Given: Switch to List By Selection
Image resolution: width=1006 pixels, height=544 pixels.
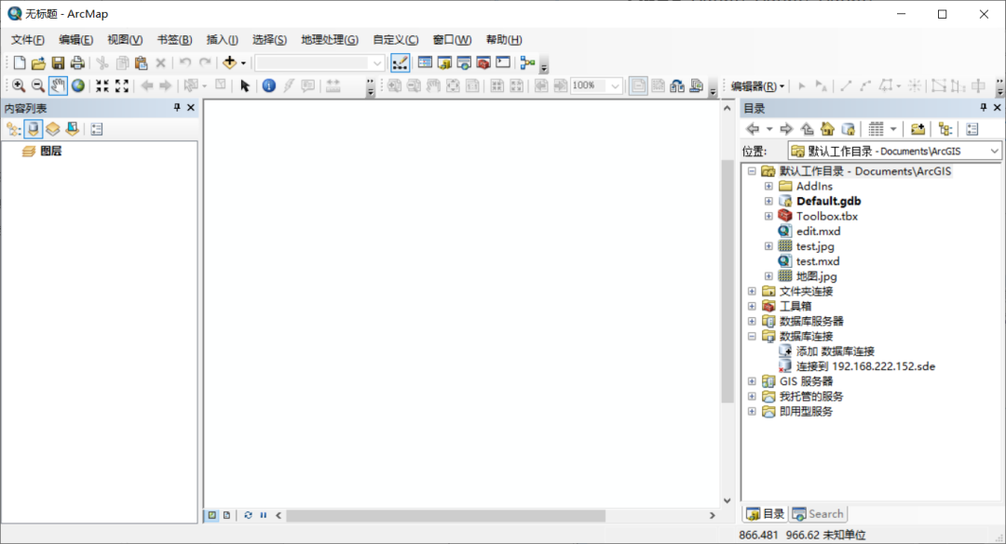Looking at the screenshot, I should point(72,129).
